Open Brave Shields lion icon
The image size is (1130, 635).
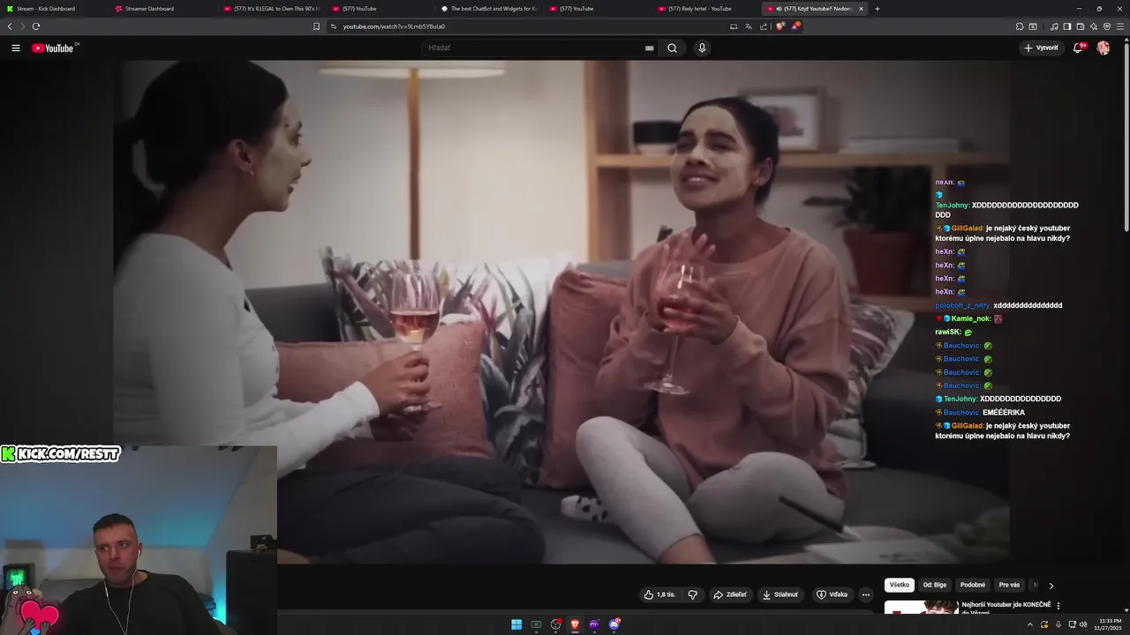click(x=780, y=26)
